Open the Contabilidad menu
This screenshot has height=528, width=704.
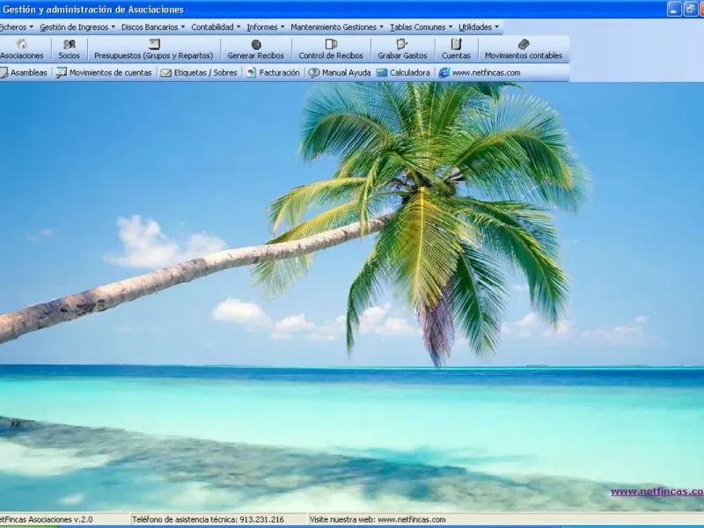(216, 27)
